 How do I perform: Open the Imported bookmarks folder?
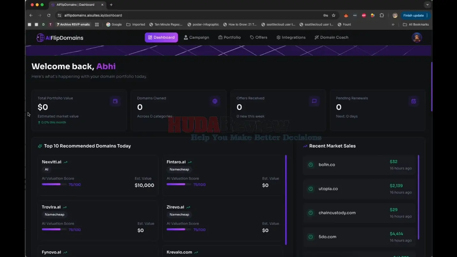pyautogui.click(x=136, y=25)
